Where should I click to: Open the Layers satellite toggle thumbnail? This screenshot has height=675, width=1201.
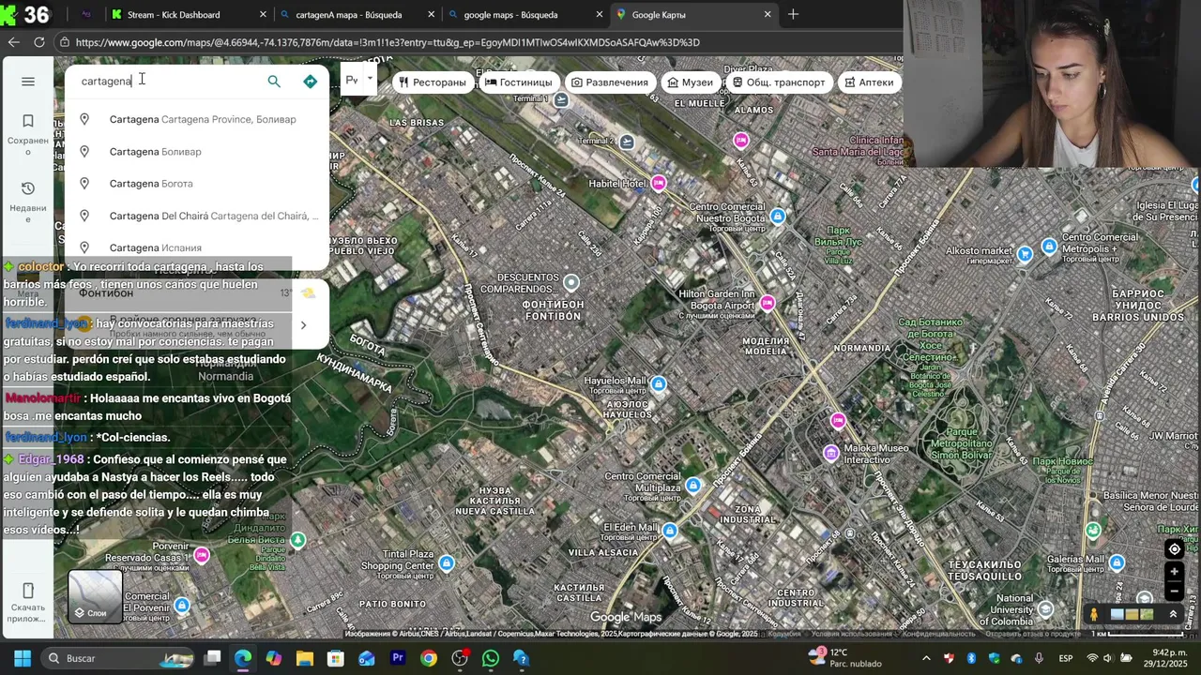95,597
